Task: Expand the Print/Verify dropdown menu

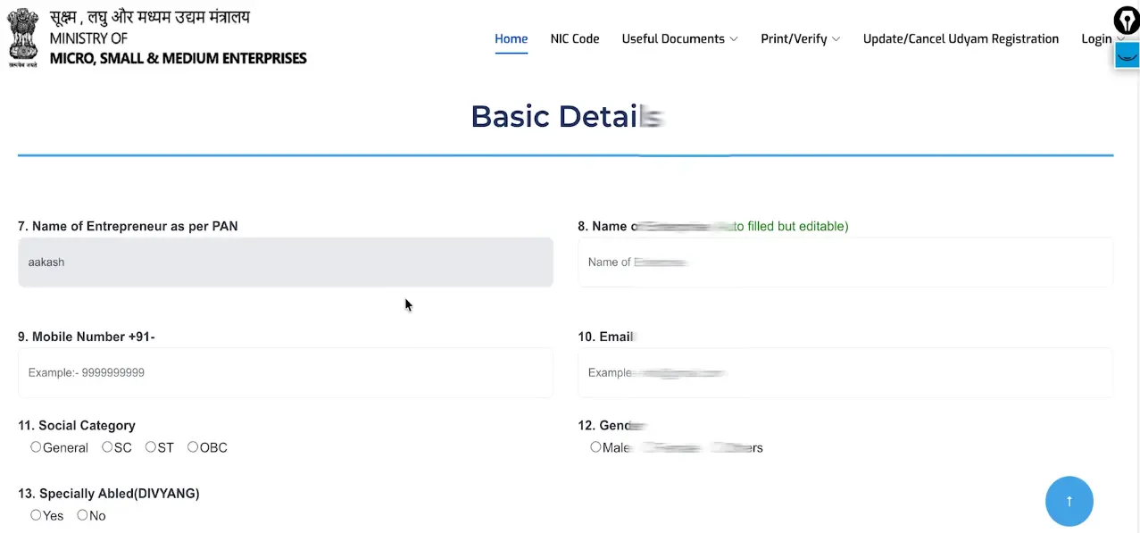Action: (800, 38)
